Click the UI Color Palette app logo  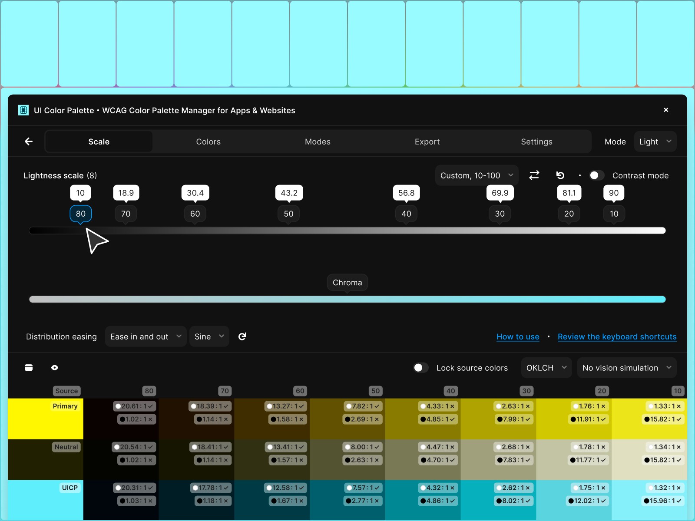click(x=23, y=110)
